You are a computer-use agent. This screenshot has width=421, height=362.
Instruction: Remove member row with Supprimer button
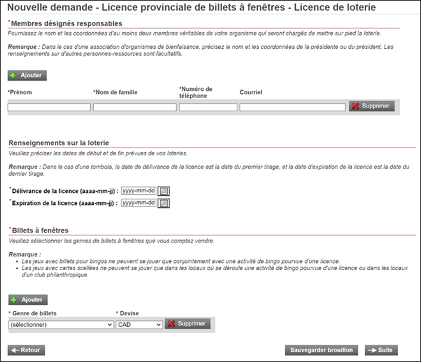pyautogui.click(x=372, y=106)
